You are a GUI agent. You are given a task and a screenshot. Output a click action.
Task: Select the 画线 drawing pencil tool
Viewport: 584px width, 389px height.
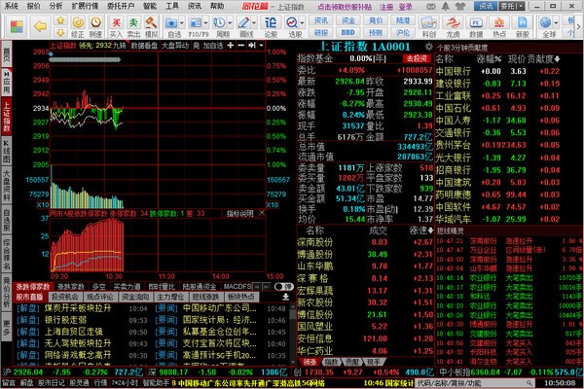[244, 27]
